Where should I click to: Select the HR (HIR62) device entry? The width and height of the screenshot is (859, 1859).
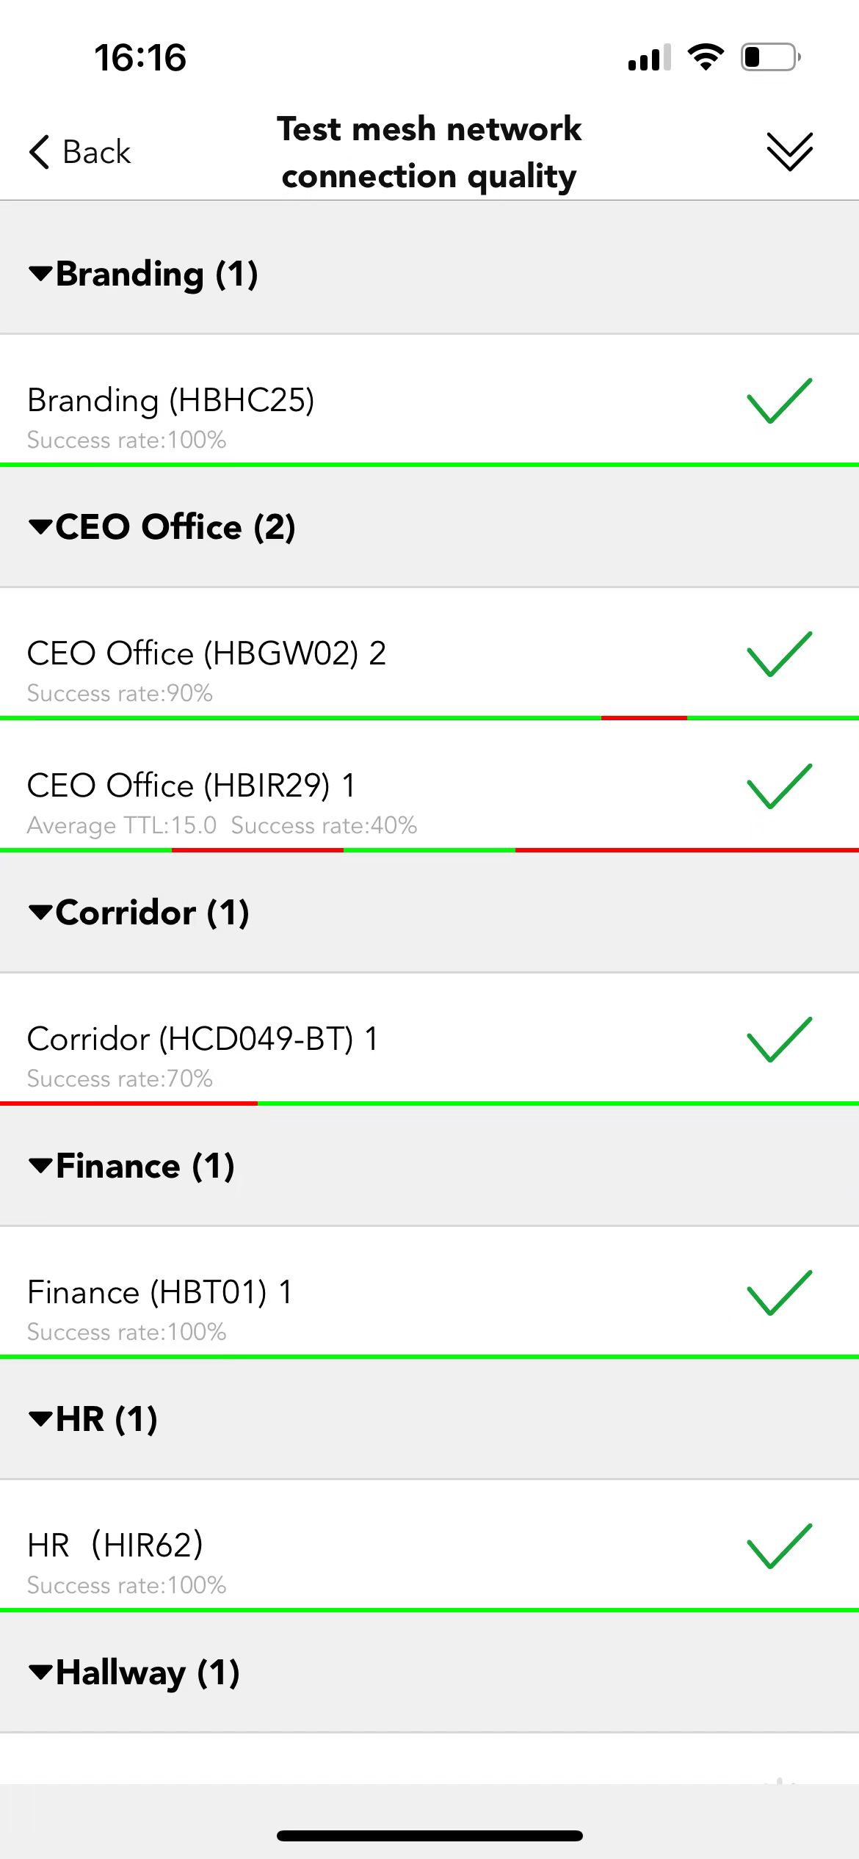(x=429, y=1545)
